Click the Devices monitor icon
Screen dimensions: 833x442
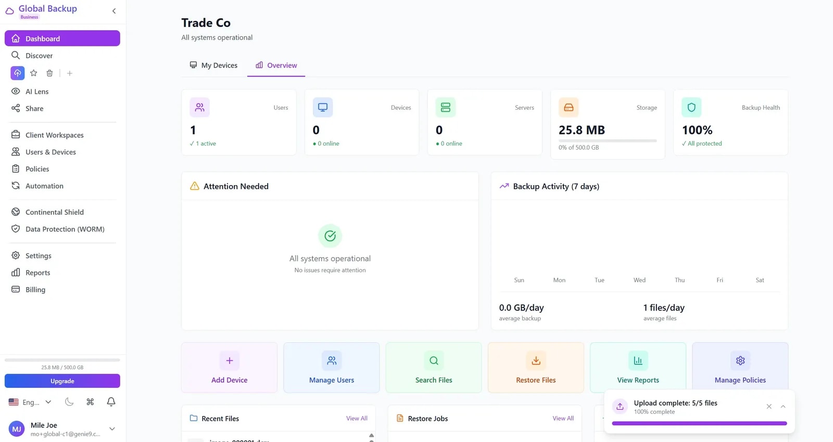(323, 108)
